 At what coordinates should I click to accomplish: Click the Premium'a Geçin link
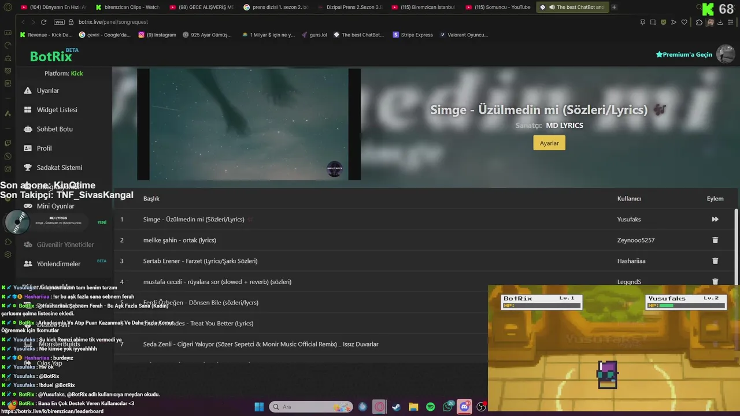pos(684,54)
